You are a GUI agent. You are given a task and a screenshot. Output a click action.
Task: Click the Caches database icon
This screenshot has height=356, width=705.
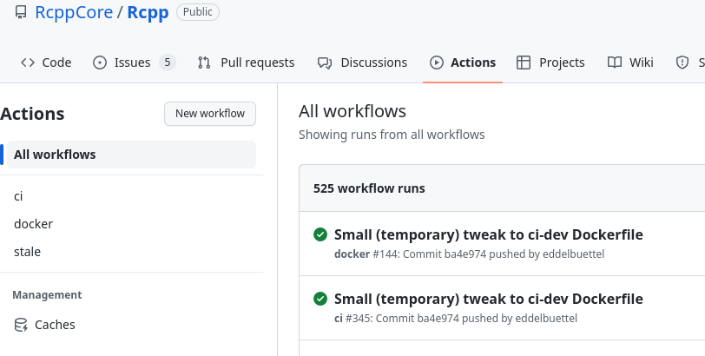[21, 325]
